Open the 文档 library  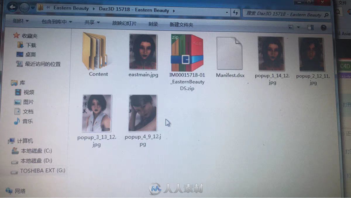[x=28, y=112]
